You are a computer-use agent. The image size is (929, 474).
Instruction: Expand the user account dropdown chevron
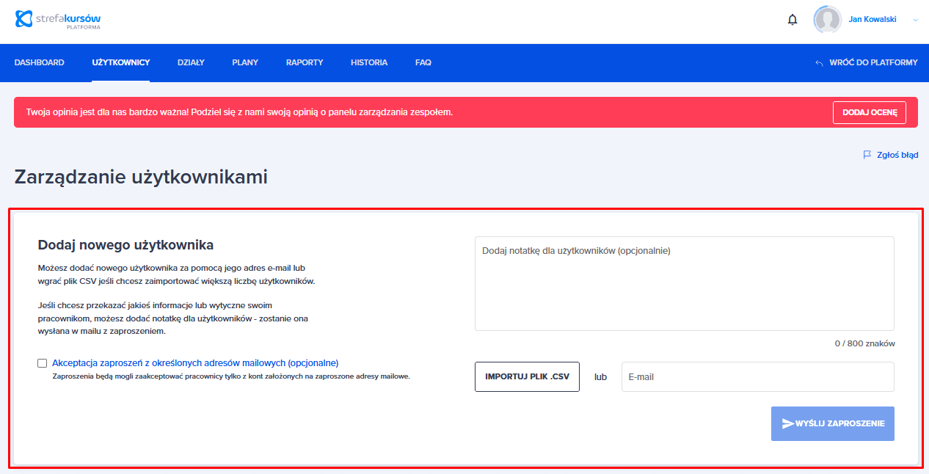(915, 20)
